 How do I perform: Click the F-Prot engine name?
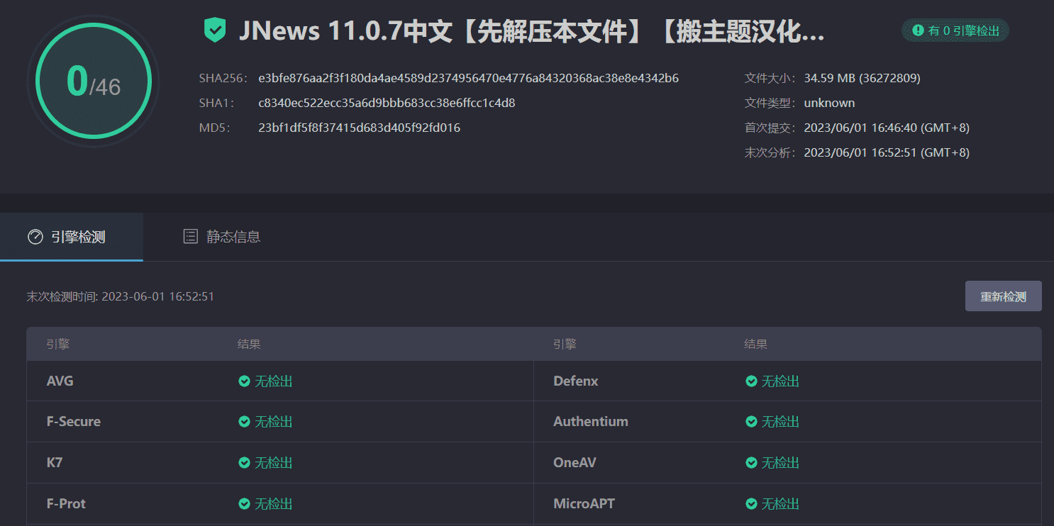tap(67, 504)
